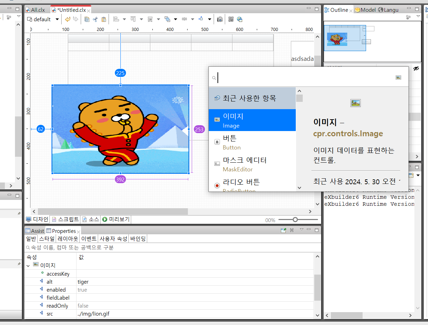This screenshot has width=428, height=325.
Task: Click the redo arrow in the toolbar
Action: [x=76, y=19]
